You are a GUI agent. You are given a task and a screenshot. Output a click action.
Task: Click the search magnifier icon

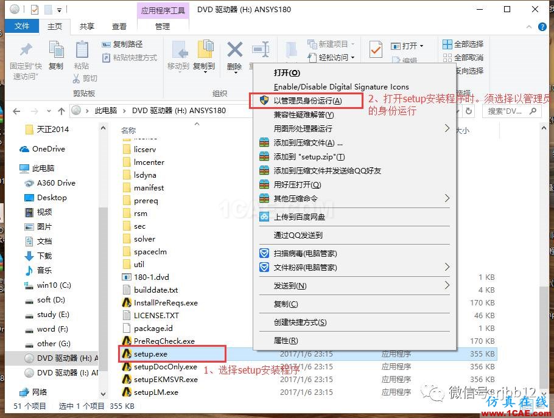533,111
